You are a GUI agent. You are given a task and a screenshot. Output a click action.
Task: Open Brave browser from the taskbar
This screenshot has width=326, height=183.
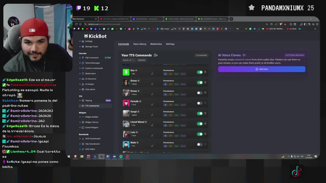75,157
